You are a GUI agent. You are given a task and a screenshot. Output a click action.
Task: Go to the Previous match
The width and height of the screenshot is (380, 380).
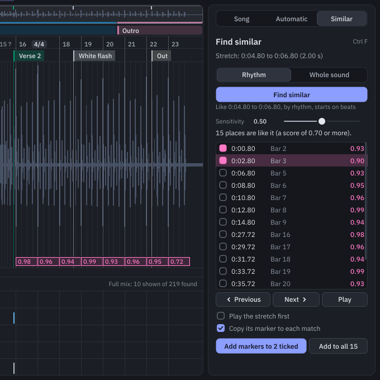click(x=243, y=300)
